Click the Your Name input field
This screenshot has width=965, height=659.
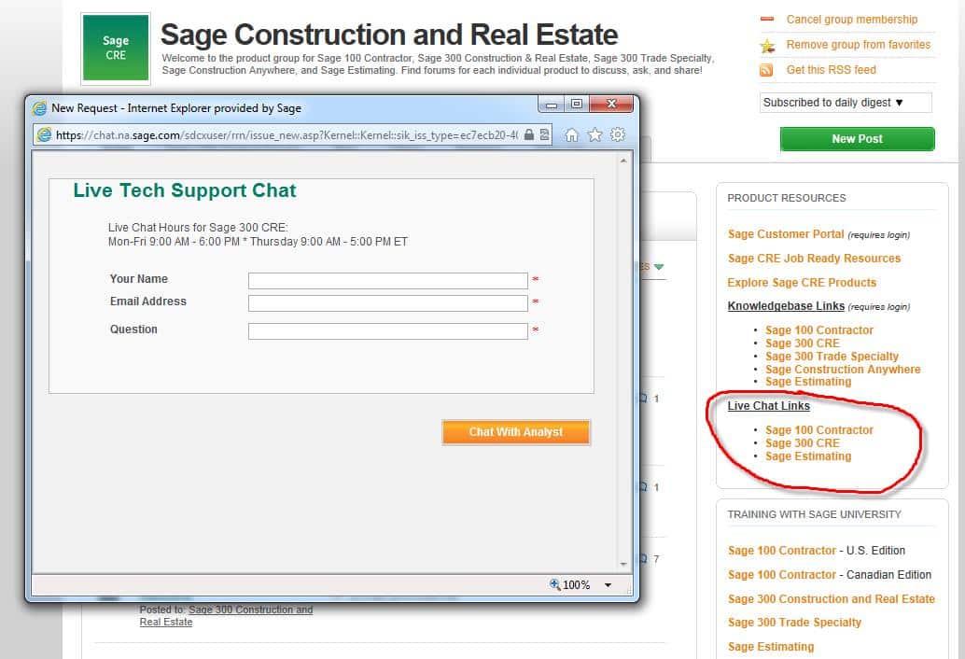coord(387,281)
